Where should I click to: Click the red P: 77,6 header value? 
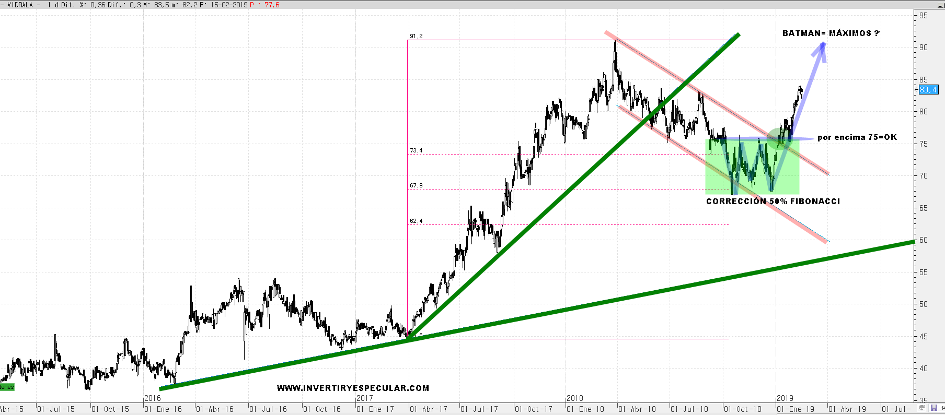(265, 5)
